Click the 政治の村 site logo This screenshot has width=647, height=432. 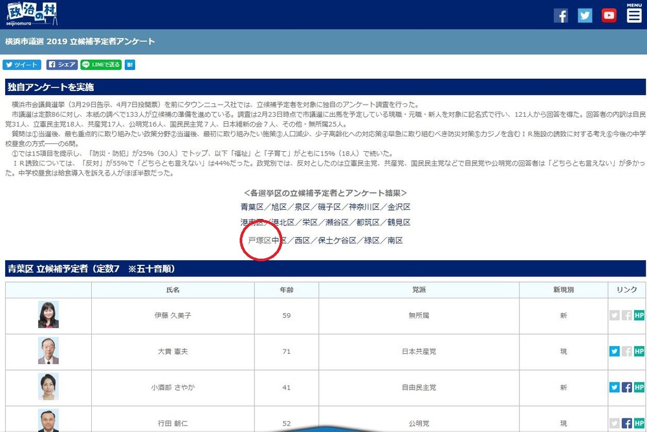click(31, 13)
